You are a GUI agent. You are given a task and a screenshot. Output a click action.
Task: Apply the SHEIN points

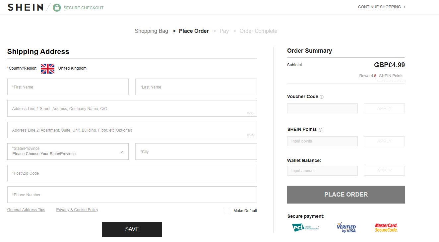[x=384, y=141]
